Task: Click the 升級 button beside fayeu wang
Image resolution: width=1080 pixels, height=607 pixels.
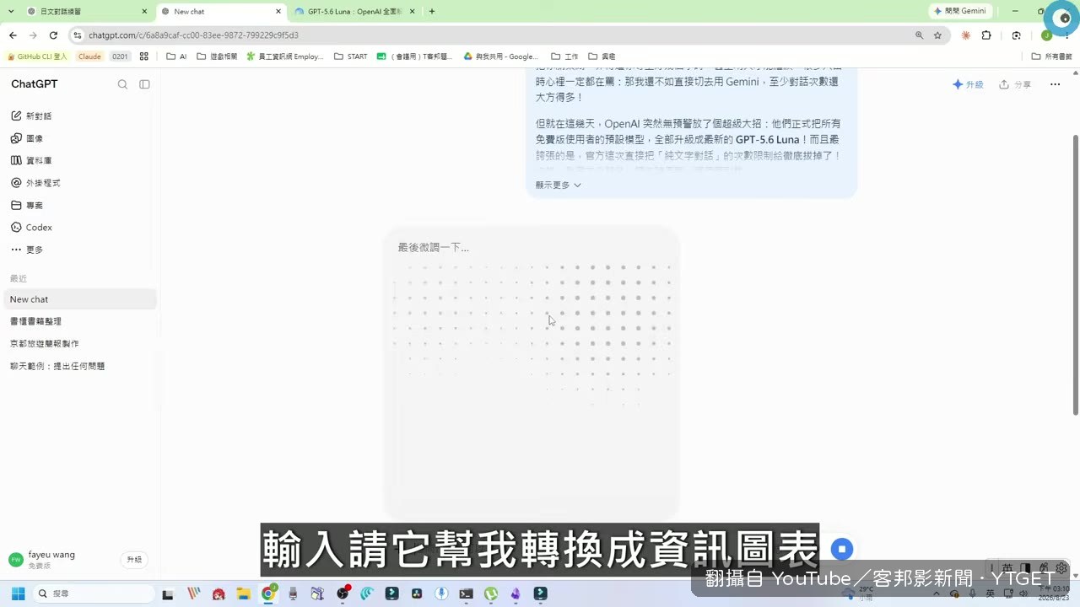Action: (134, 560)
